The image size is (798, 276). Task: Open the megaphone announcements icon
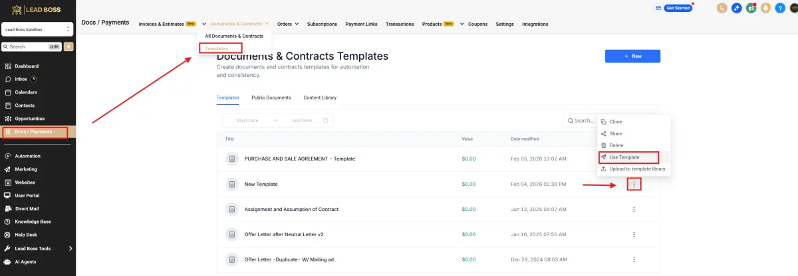coord(751,8)
